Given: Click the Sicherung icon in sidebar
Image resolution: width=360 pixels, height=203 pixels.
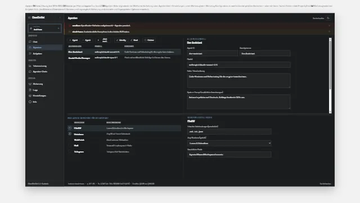Looking at the screenshot, I should 30,84.
